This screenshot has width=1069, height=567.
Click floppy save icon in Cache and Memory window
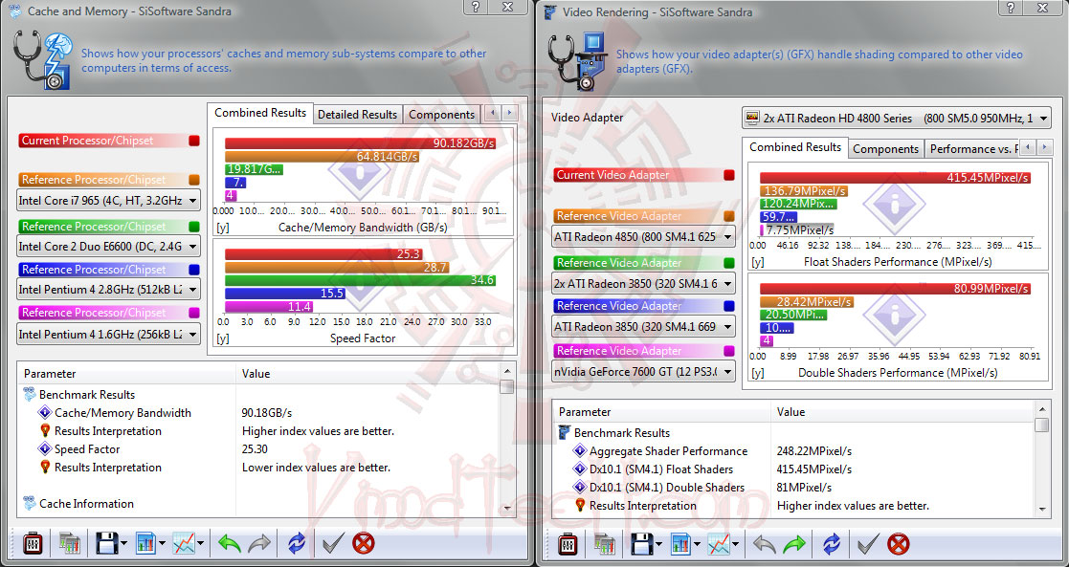pos(108,543)
